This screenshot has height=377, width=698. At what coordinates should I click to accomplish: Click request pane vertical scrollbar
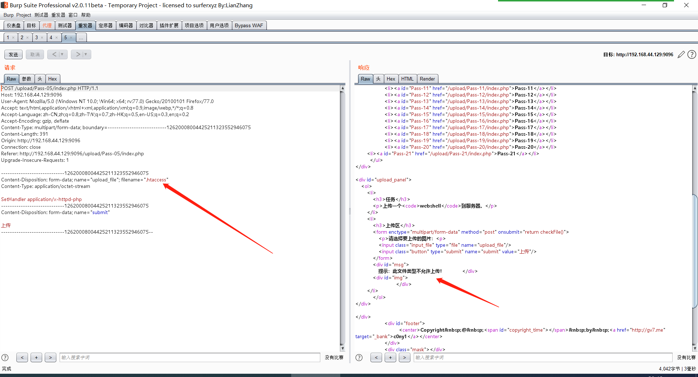(342, 218)
